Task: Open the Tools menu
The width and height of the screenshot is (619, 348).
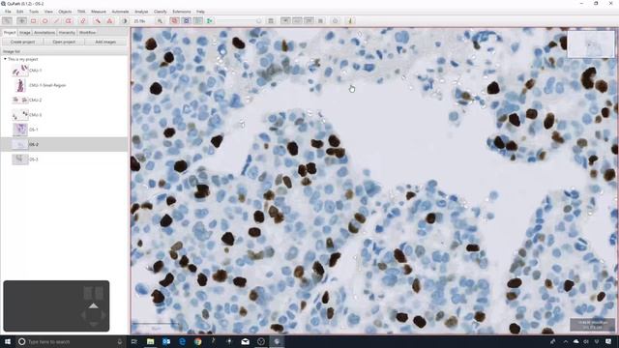Action: pos(34,12)
